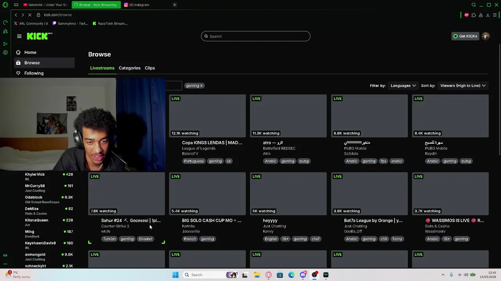Open Following in Kick sidebar

pyautogui.click(x=44, y=73)
